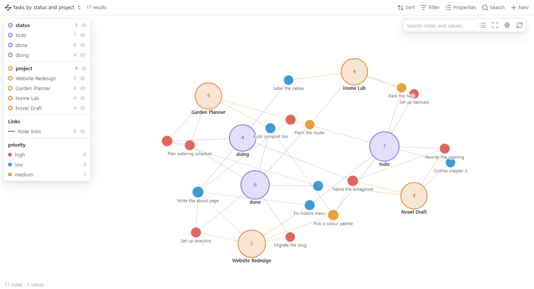The width and height of the screenshot is (534, 289).
Task: Click the Garden Planner project node
Action: click(208, 96)
